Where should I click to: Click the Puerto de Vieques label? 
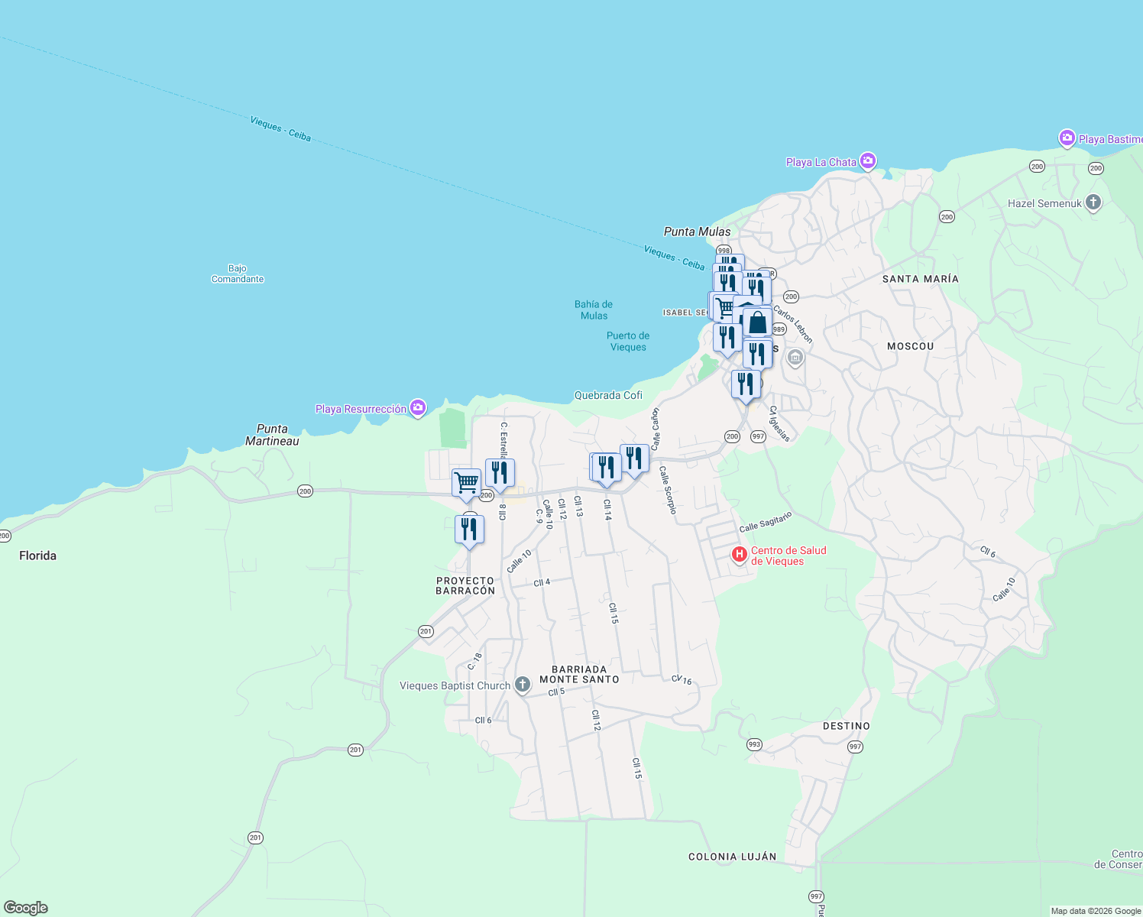tap(628, 341)
